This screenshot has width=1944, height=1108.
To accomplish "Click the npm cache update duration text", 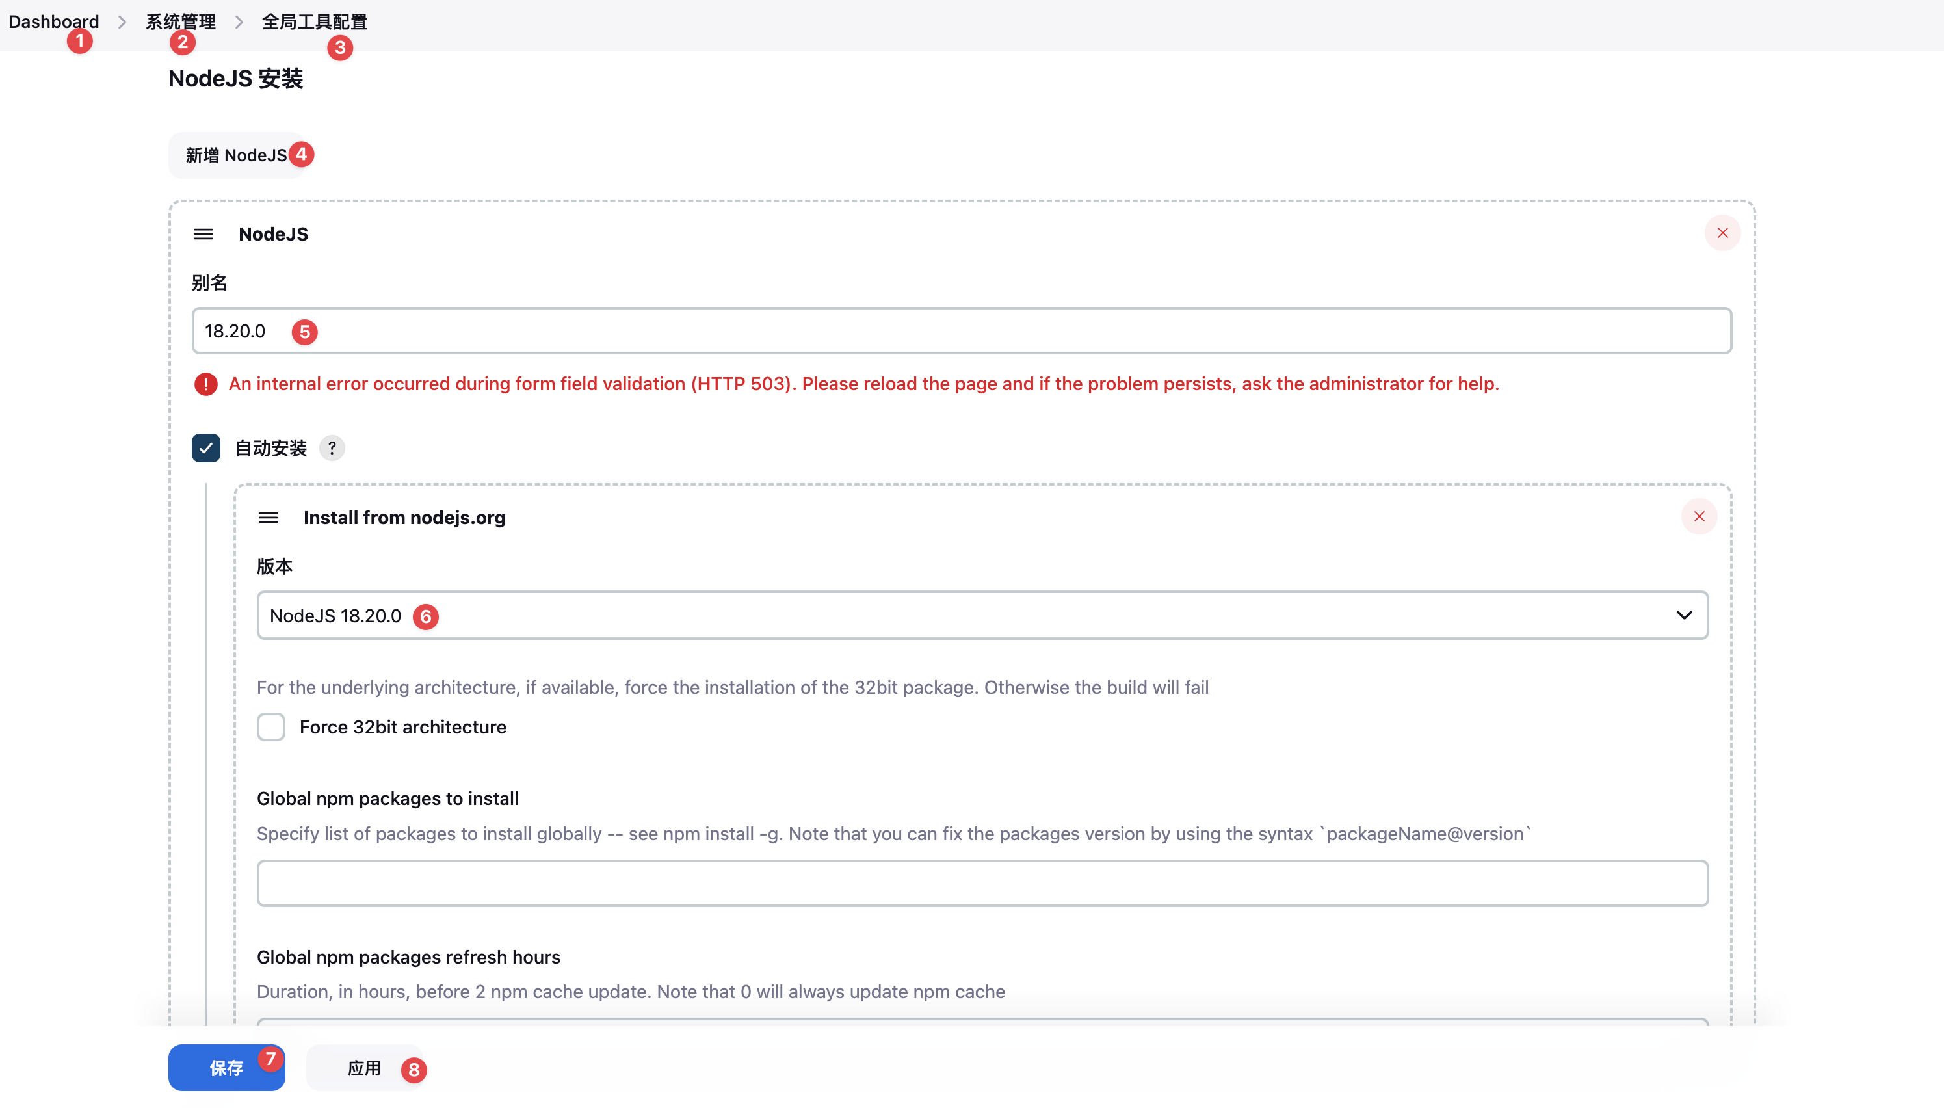I will click(x=631, y=992).
